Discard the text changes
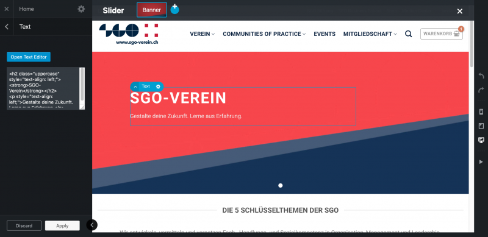Image resolution: width=488 pixels, height=237 pixels. click(x=24, y=226)
